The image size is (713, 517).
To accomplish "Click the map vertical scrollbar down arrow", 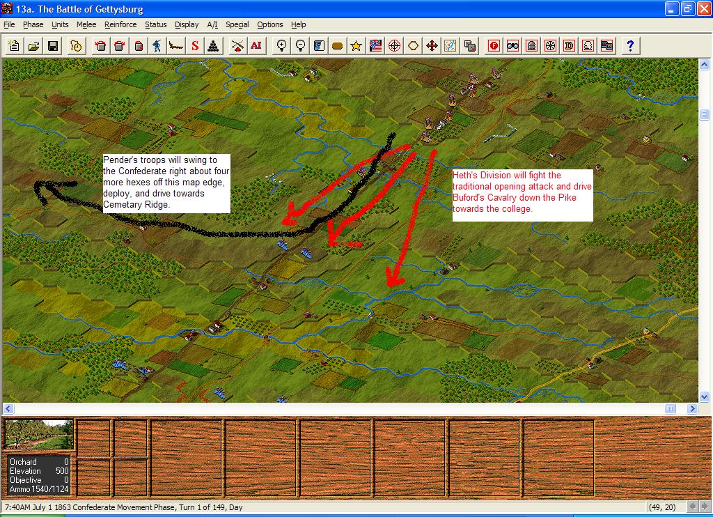I will click(x=704, y=397).
